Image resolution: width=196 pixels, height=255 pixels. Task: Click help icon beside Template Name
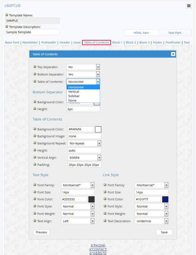(7, 15)
